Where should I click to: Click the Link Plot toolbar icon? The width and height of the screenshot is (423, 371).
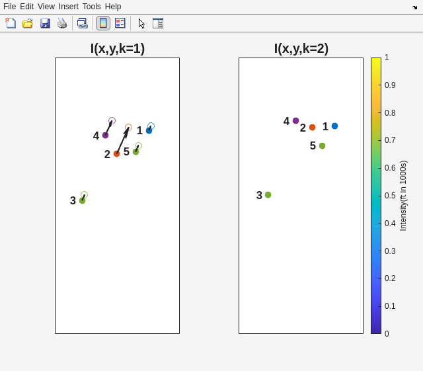point(82,23)
